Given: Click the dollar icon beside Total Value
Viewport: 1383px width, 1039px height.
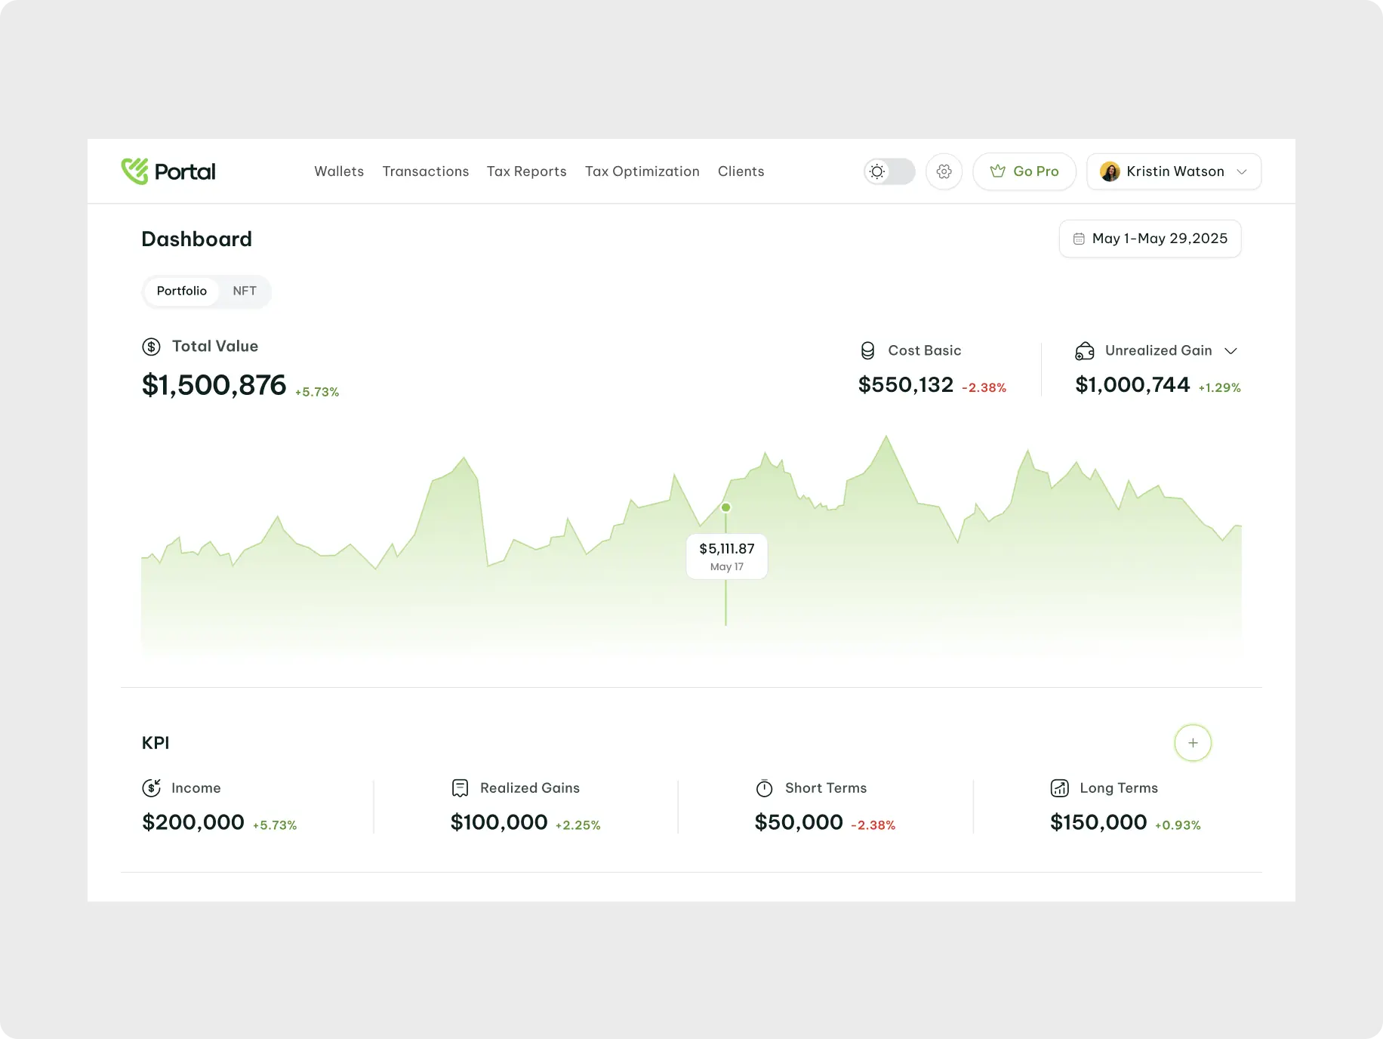Looking at the screenshot, I should point(152,347).
